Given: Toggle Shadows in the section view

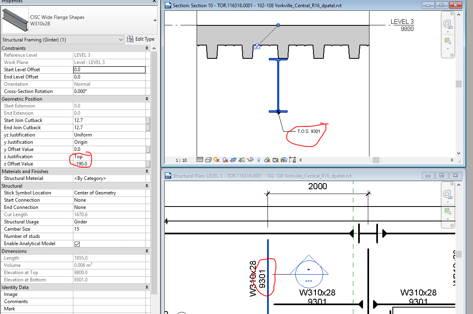Looking at the screenshot, I should (224, 159).
